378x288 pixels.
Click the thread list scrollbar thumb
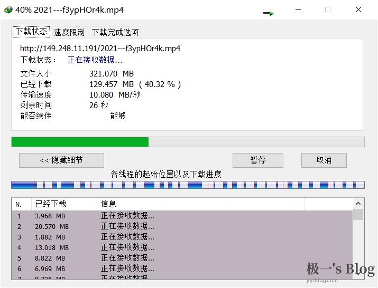358,214
